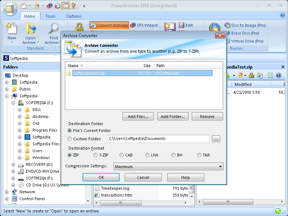Click Disc to Image (Pro)
288x216 pixels.
point(245,25)
